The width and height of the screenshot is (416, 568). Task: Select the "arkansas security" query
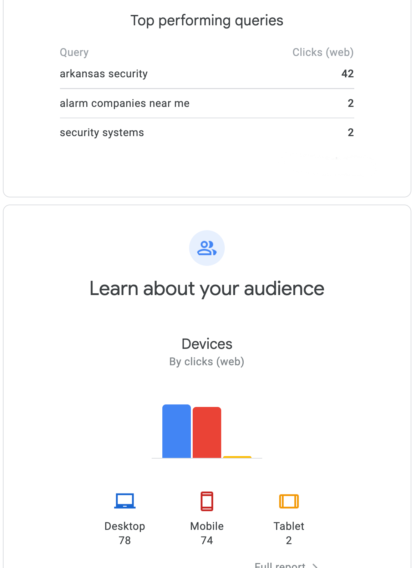click(x=104, y=74)
